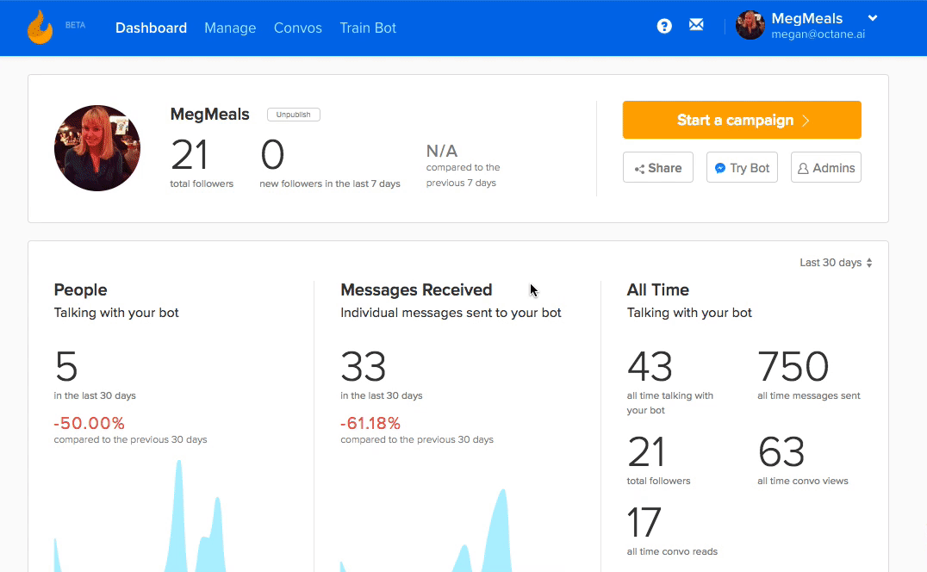Switch to the Convos tab
Image resolution: width=927 pixels, height=572 pixels.
coord(298,28)
